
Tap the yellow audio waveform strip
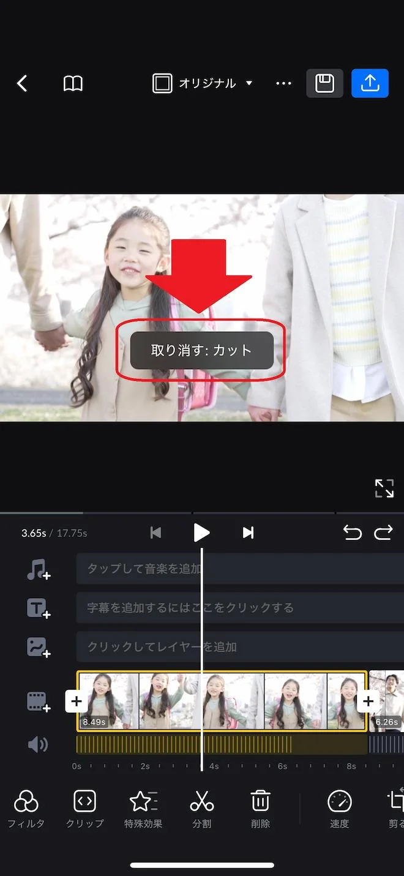[x=222, y=744]
